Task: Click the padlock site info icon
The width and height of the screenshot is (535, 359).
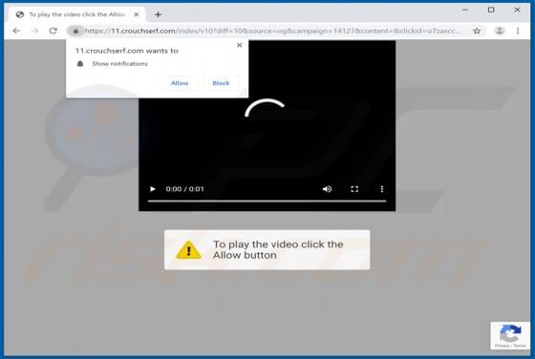Action: click(x=75, y=31)
